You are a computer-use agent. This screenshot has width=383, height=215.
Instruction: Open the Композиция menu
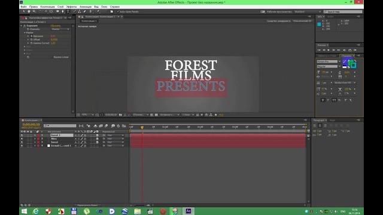47,7
